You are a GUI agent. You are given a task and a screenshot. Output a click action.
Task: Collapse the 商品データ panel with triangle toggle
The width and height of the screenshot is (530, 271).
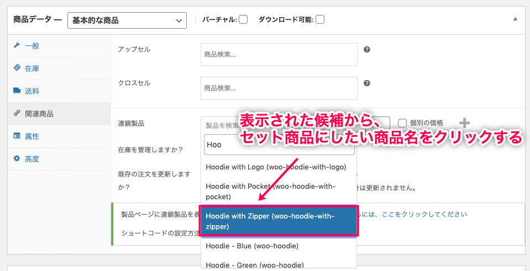coord(515,19)
